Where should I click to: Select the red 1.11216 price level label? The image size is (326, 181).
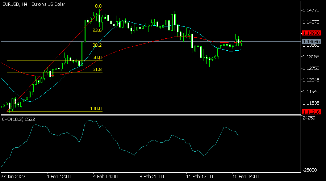(311, 112)
